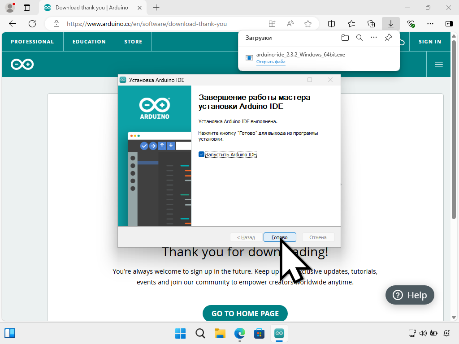
Task: Open more options in Загрузки popup
Action: 374,38
